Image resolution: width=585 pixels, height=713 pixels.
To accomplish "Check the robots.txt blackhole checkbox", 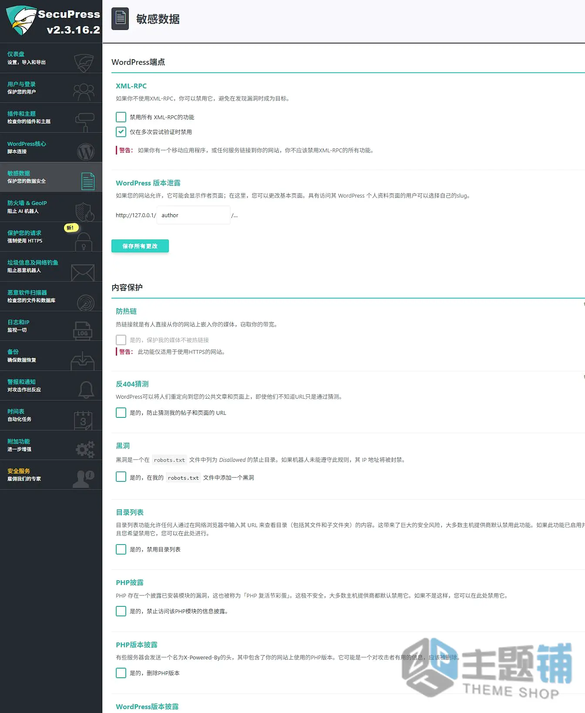I will (121, 477).
